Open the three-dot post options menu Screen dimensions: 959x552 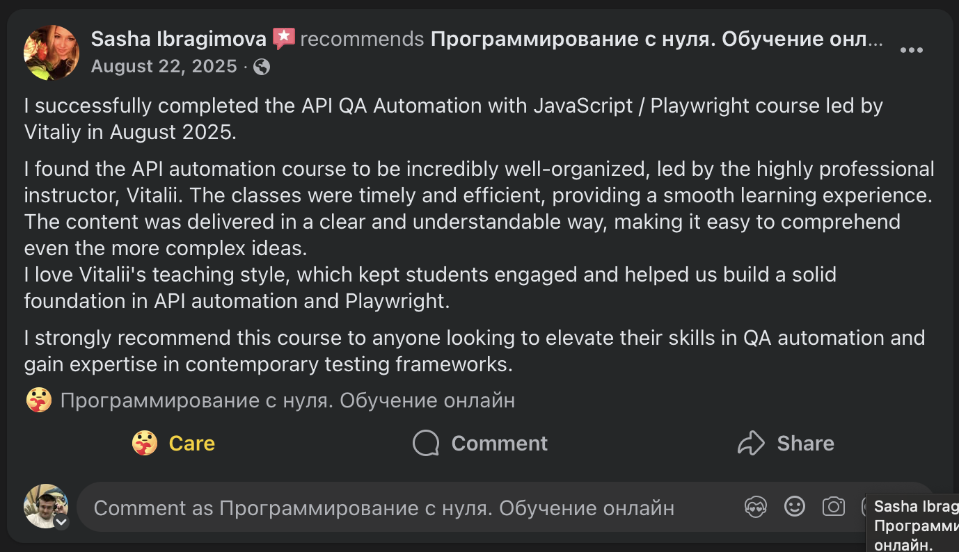911,50
